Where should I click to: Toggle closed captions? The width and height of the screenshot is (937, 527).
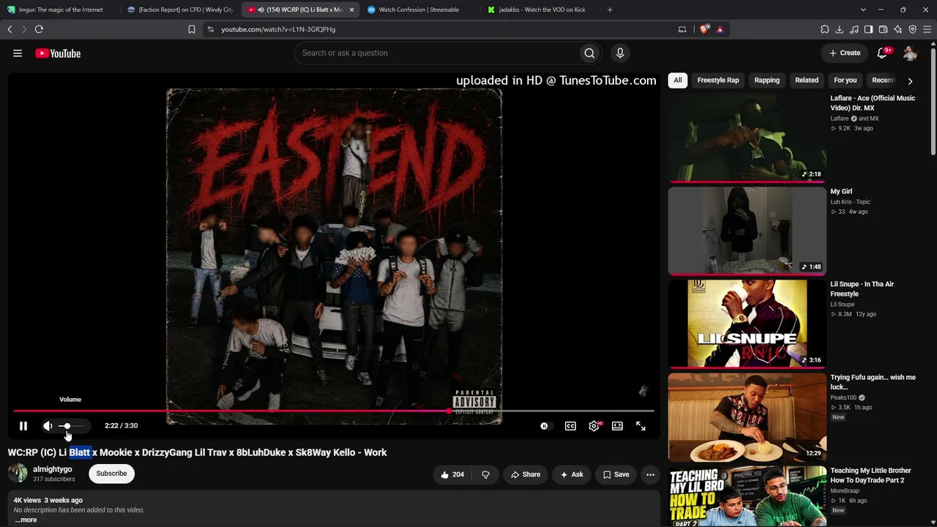pyautogui.click(x=570, y=426)
